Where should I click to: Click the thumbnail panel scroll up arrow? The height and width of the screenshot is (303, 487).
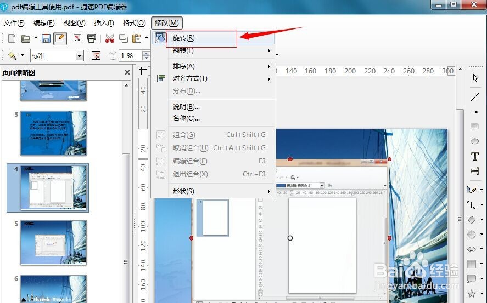pyautogui.click(x=126, y=85)
